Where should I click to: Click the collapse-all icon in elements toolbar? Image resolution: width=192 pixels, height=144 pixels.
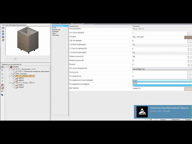click(x=2, y=70)
